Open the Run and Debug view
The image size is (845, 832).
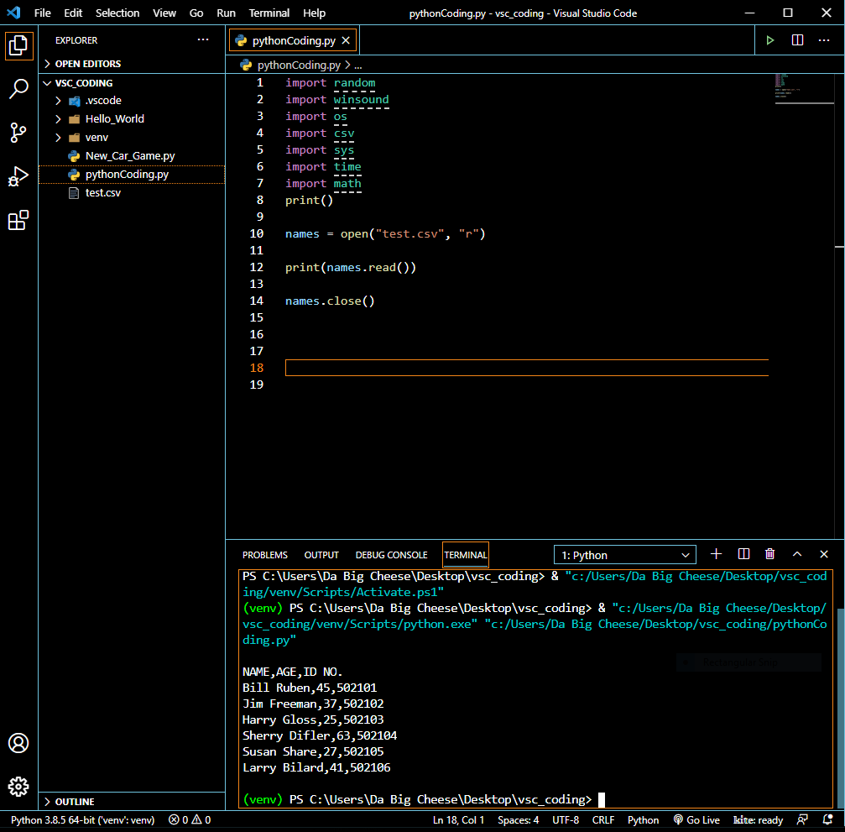pos(18,176)
